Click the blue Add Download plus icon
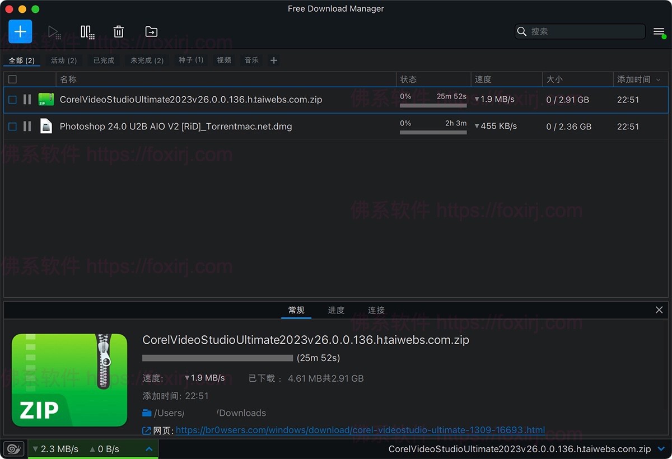The image size is (672, 459). pyautogui.click(x=20, y=31)
